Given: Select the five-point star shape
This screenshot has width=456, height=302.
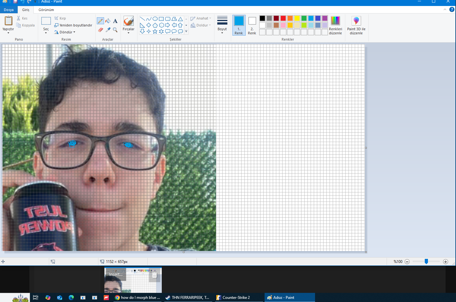Looking at the screenshot, I should click(155, 31).
